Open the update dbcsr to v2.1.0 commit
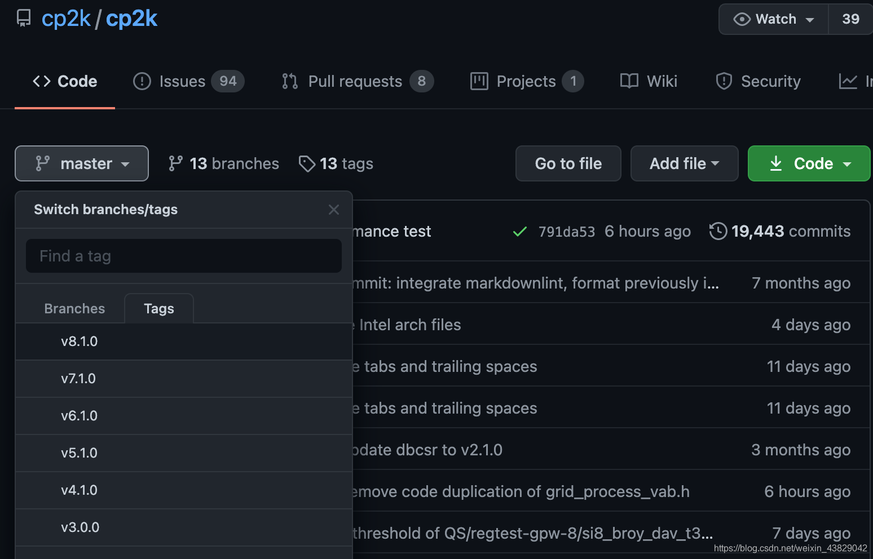This screenshot has height=559, width=873. coord(427,450)
